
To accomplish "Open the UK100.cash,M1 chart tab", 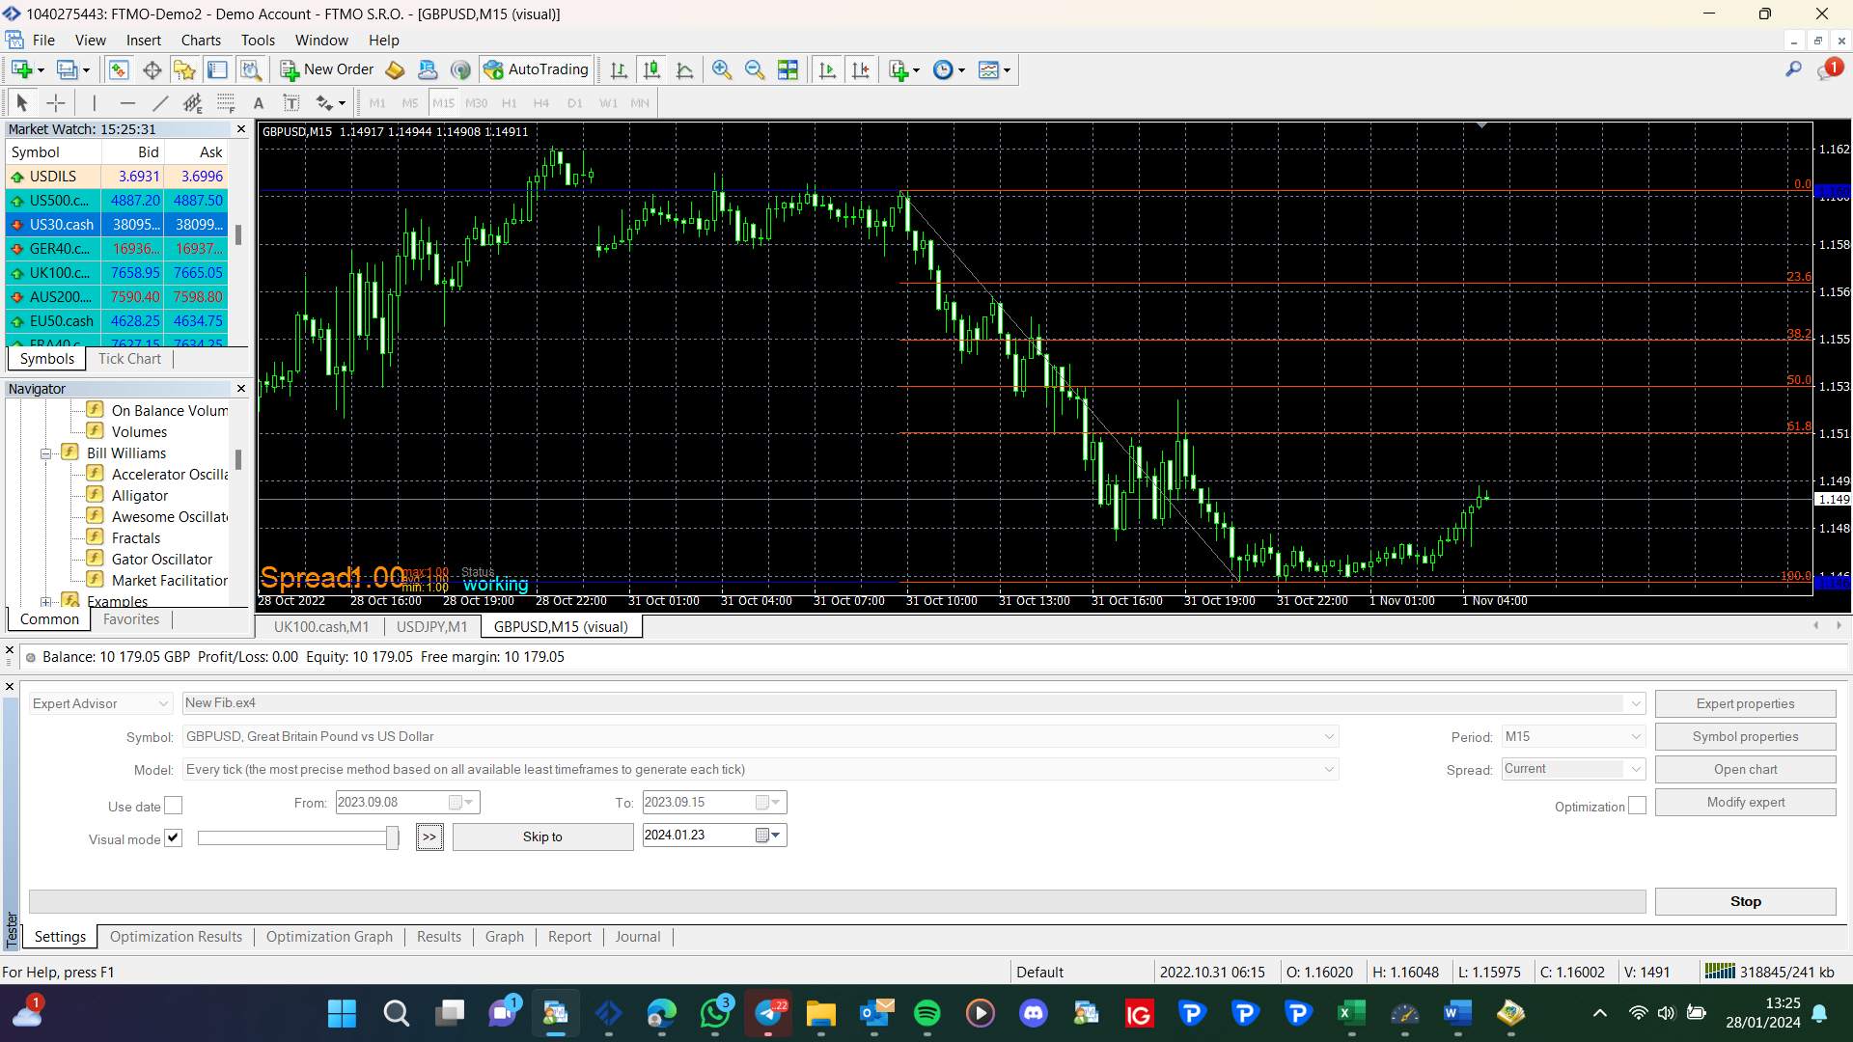I will pyautogui.click(x=320, y=627).
